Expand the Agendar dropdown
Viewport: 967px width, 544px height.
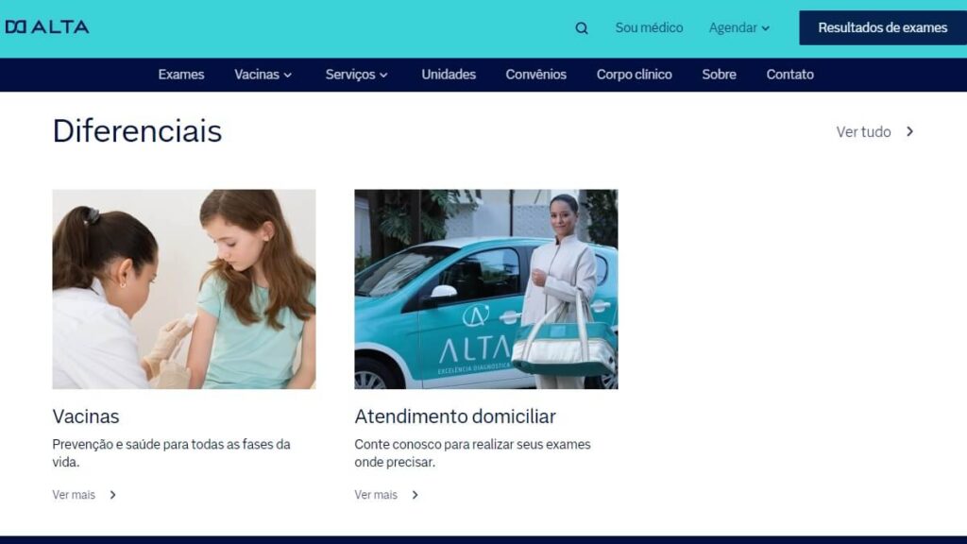pos(739,27)
